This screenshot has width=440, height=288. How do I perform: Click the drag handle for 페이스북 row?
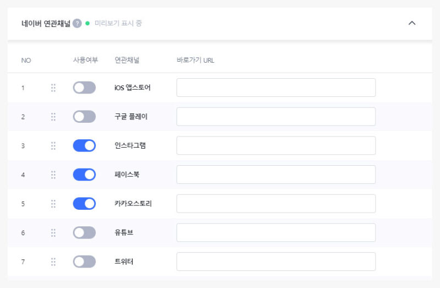click(53, 175)
